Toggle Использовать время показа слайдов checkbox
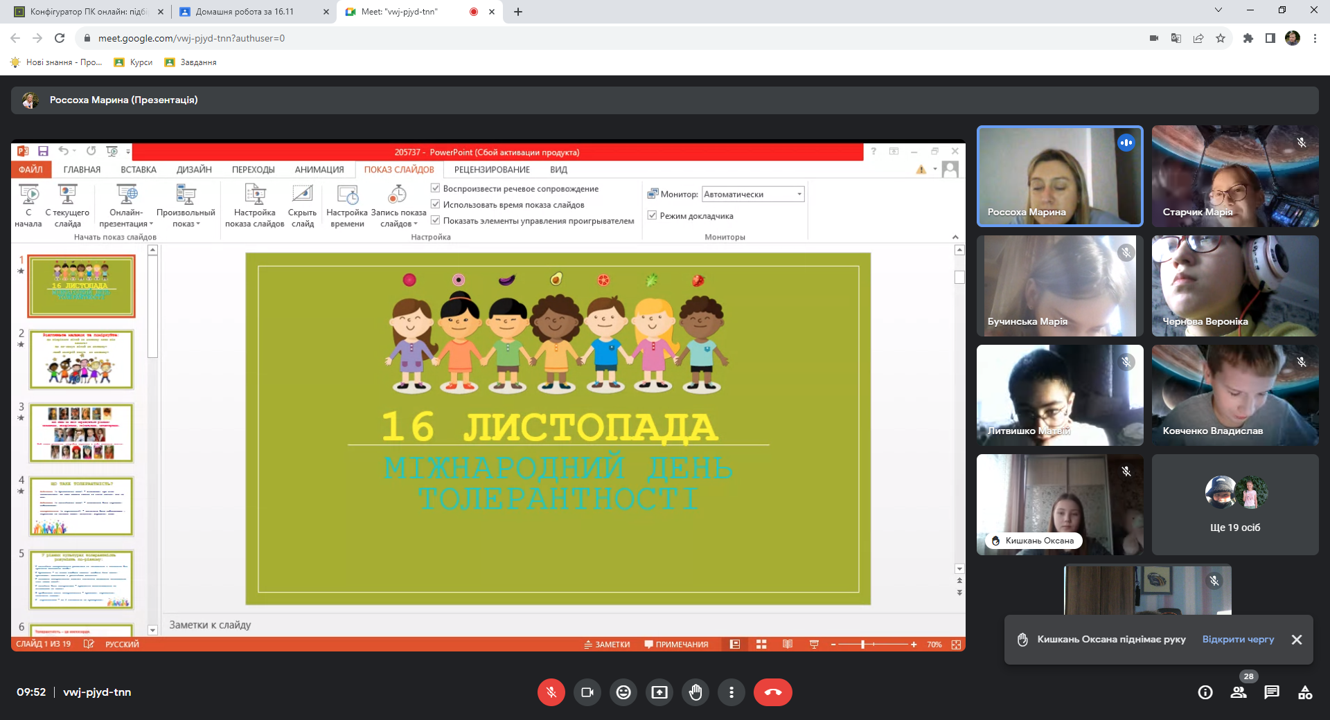Screen dimensions: 1330x720 pos(436,204)
